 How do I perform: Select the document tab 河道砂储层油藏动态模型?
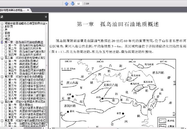(x=12, y=10)
